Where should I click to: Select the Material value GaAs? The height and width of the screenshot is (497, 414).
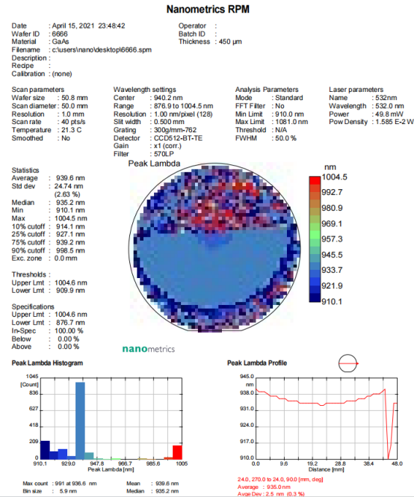coord(61,42)
